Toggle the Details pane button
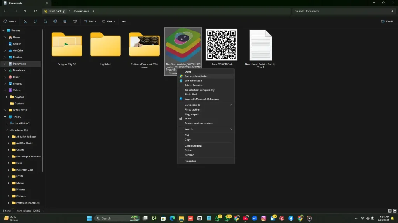This screenshot has height=223, width=398. coord(388,22)
